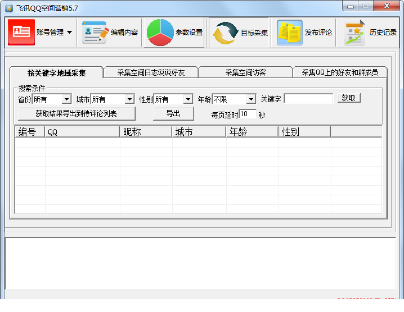This screenshot has height=312, width=404.
Task: Expand the 省份 province dropdown
Action: coord(66,99)
